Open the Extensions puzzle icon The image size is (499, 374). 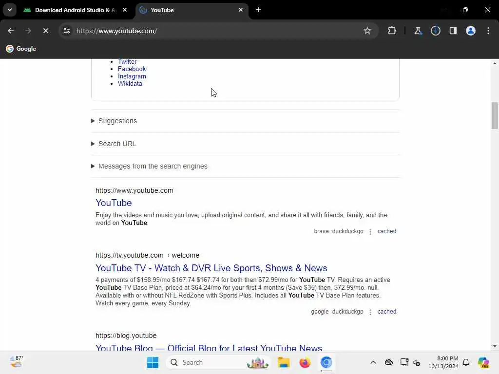pyautogui.click(x=392, y=31)
